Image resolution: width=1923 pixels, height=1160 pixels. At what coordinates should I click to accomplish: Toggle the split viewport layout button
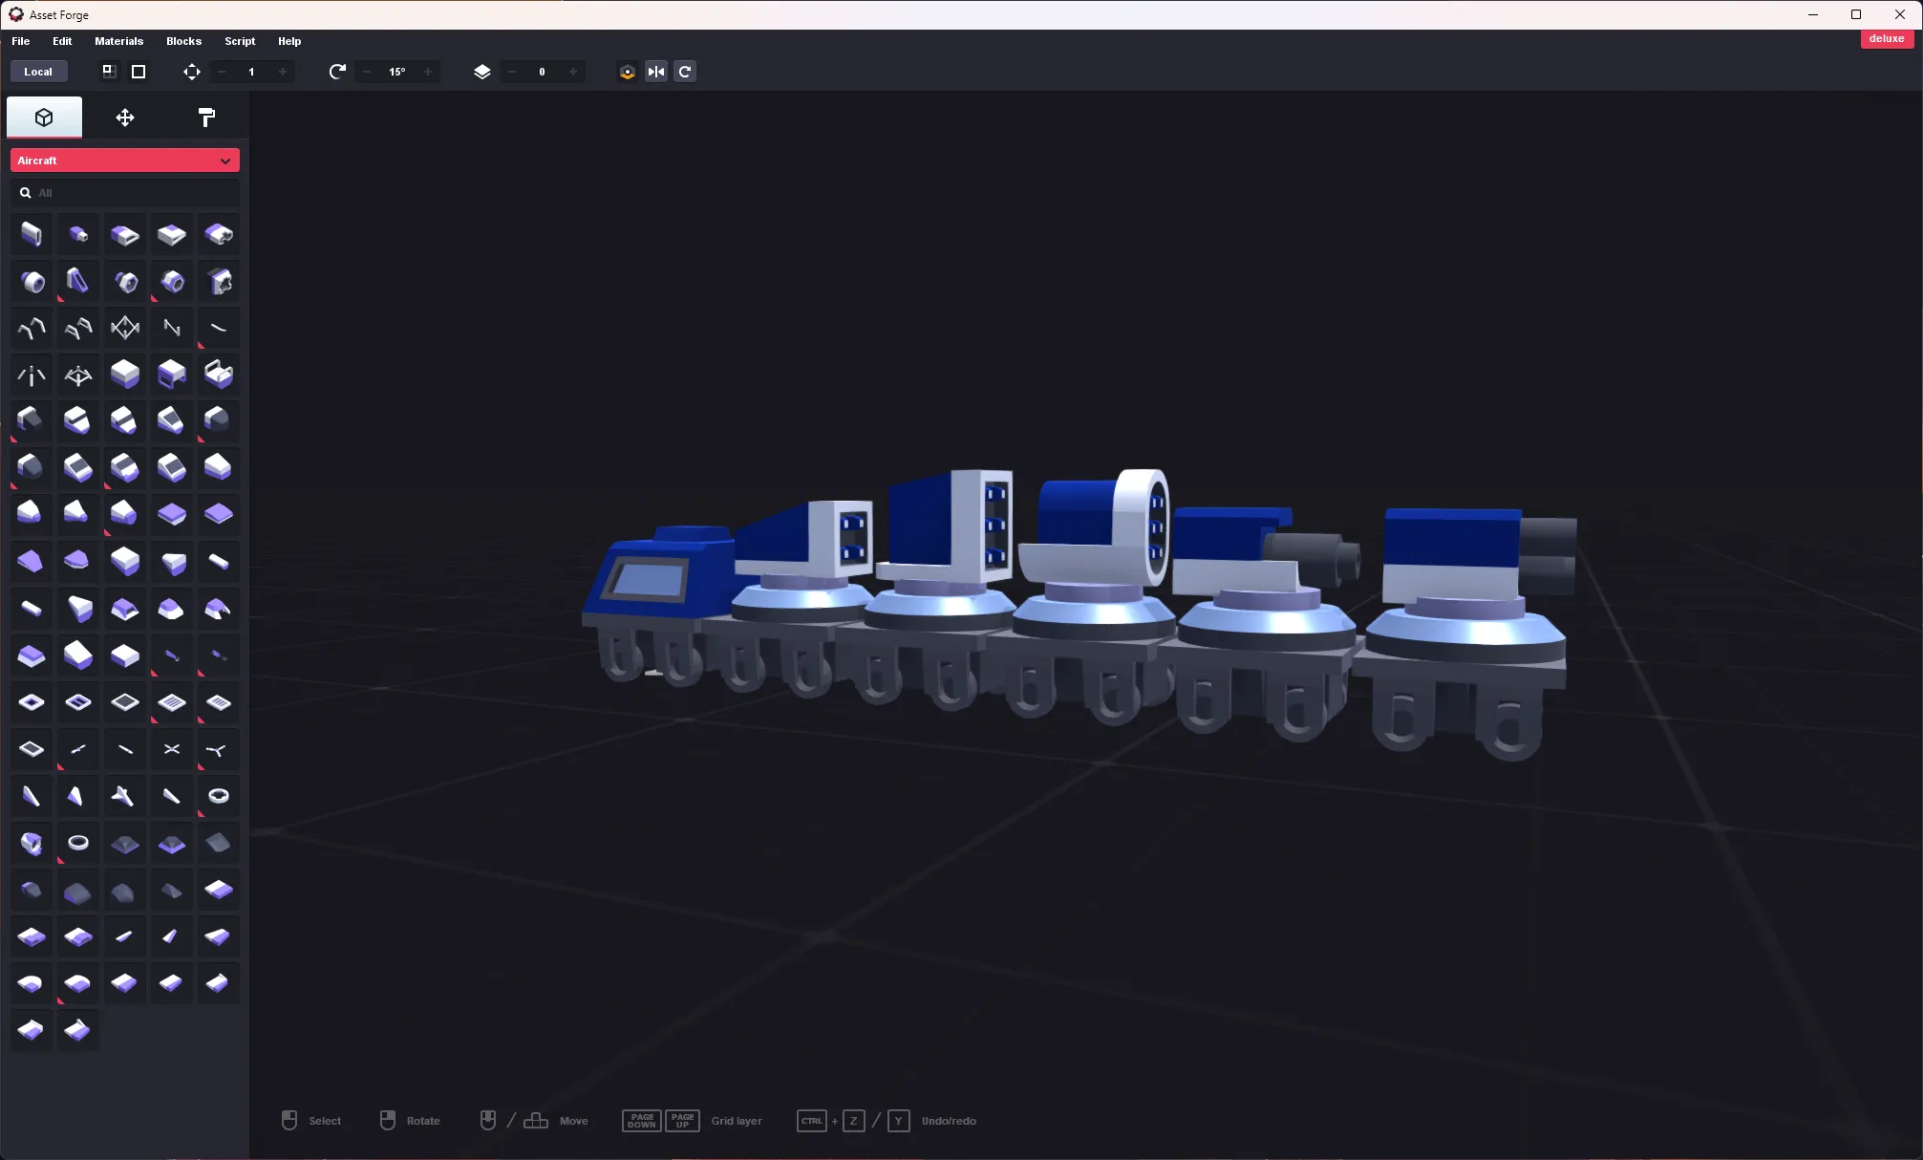(x=107, y=71)
